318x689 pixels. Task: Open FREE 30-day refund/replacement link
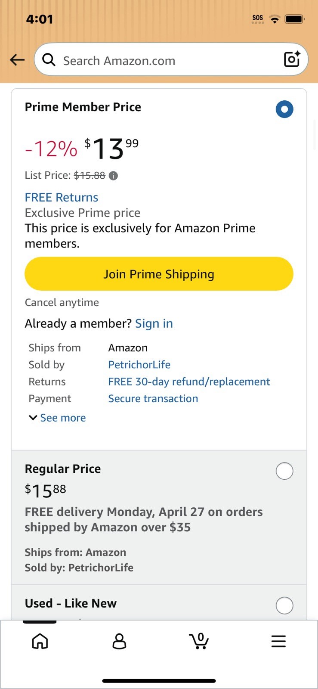189,382
